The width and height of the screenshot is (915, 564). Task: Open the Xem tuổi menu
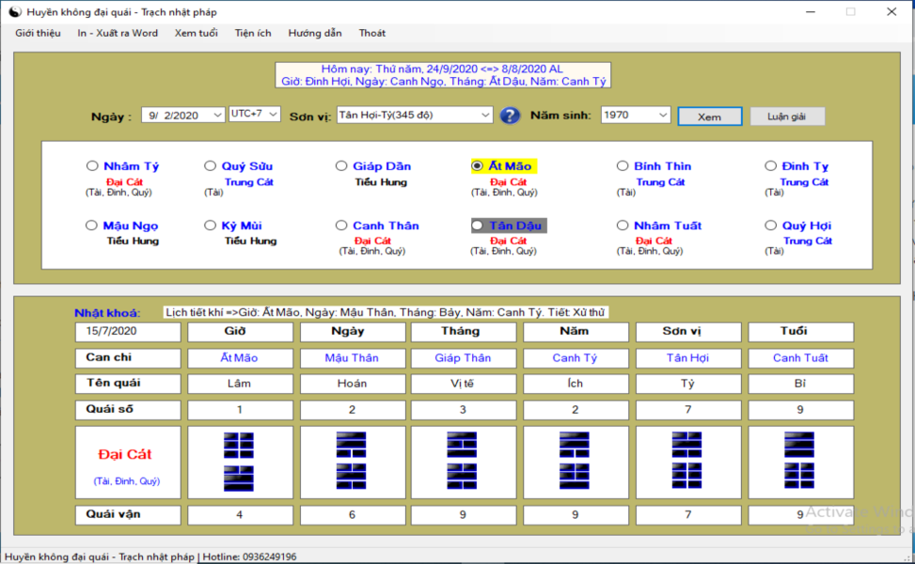(x=196, y=33)
